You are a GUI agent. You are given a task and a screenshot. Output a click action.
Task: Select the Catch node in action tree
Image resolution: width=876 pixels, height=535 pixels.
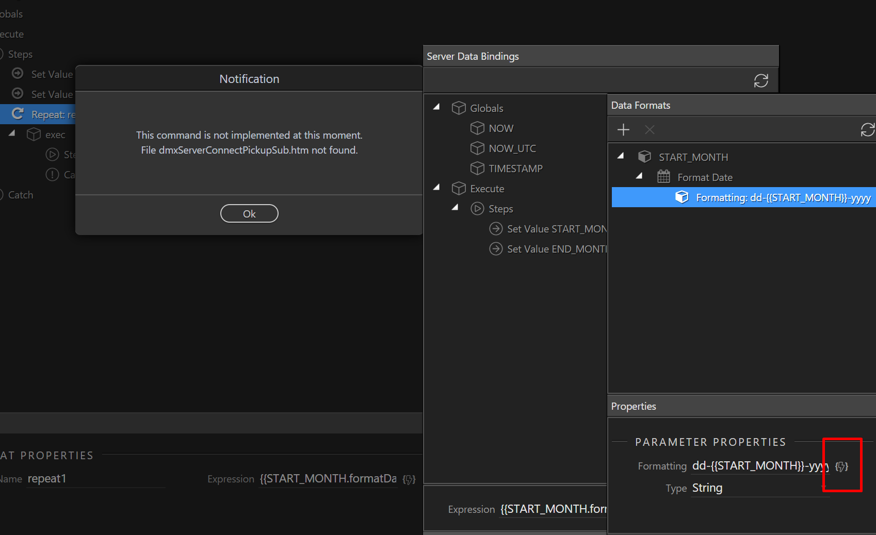coord(21,195)
